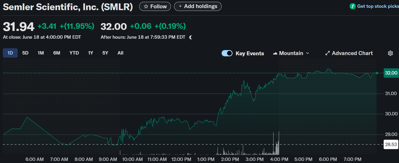Screen dimensions: 399x163
Task: Switch chart to 1M range
Action: click(41, 53)
